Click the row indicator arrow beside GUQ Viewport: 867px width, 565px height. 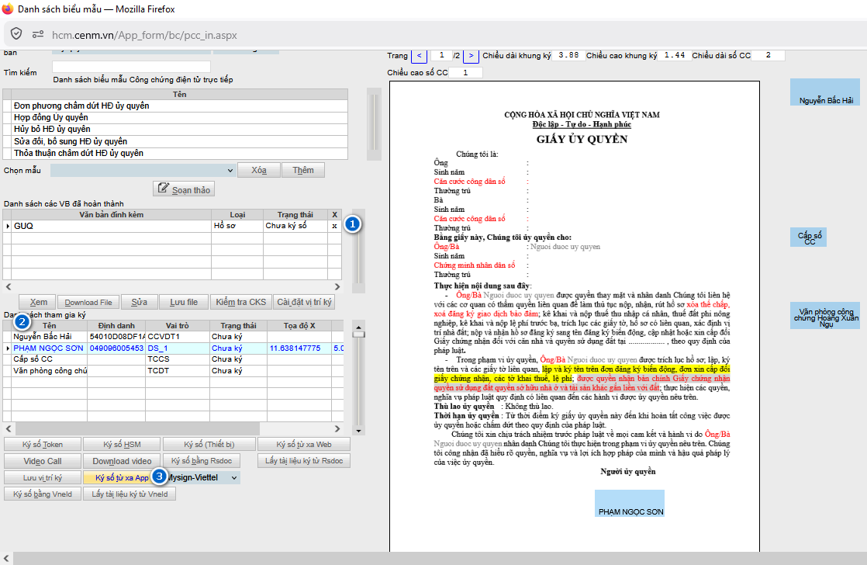[x=8, y=226]
